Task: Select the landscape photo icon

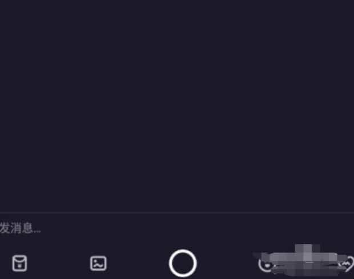Action: tap(98, 263)
